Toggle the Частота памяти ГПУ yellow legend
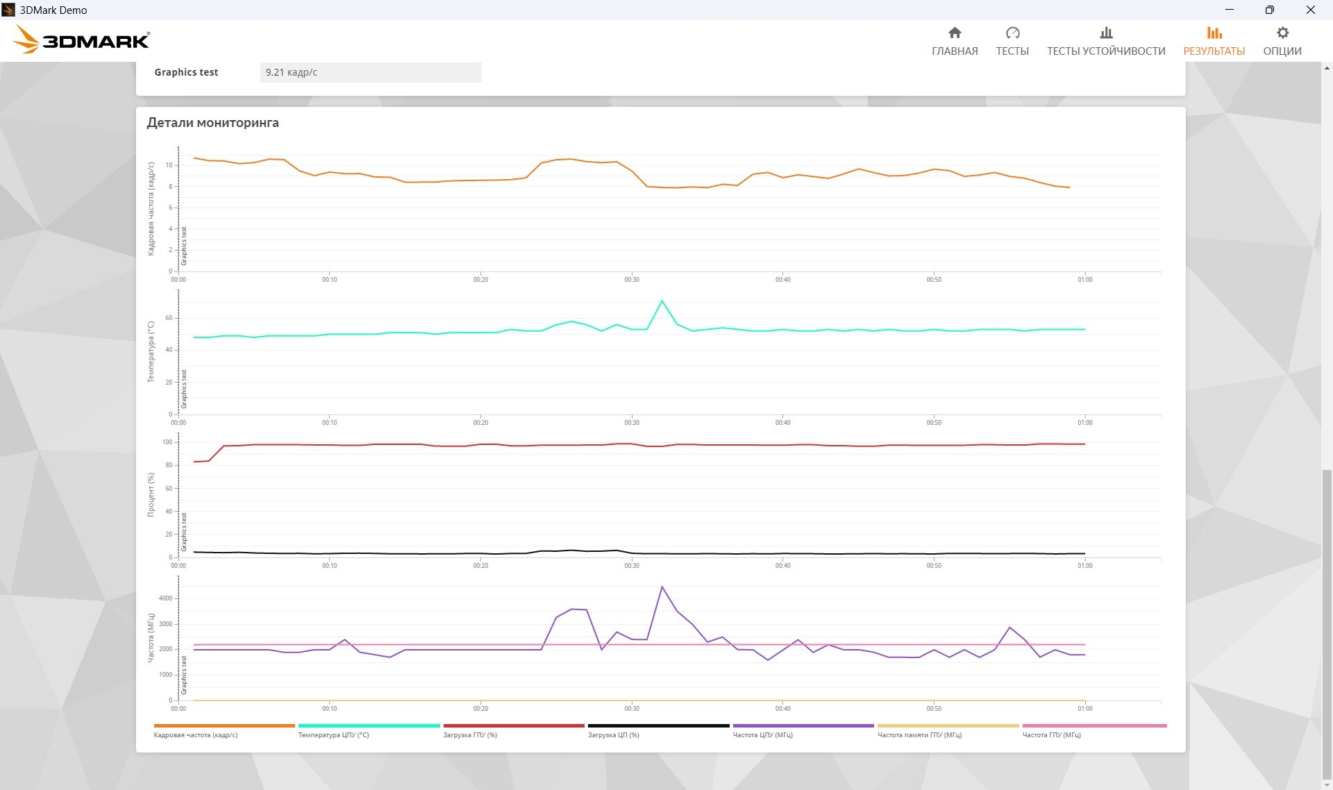1333x790 pixels. pos(948,726)
